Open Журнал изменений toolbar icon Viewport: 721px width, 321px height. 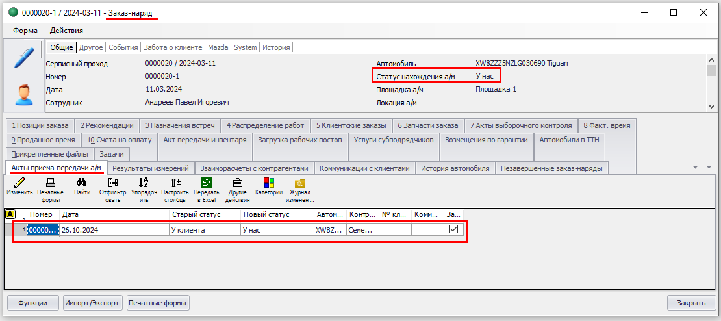pyautogui.click(x=299, y=183)
